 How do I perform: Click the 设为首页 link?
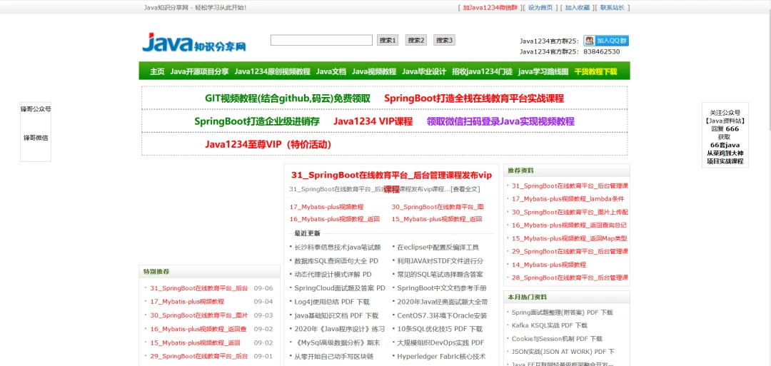[540, 8]
